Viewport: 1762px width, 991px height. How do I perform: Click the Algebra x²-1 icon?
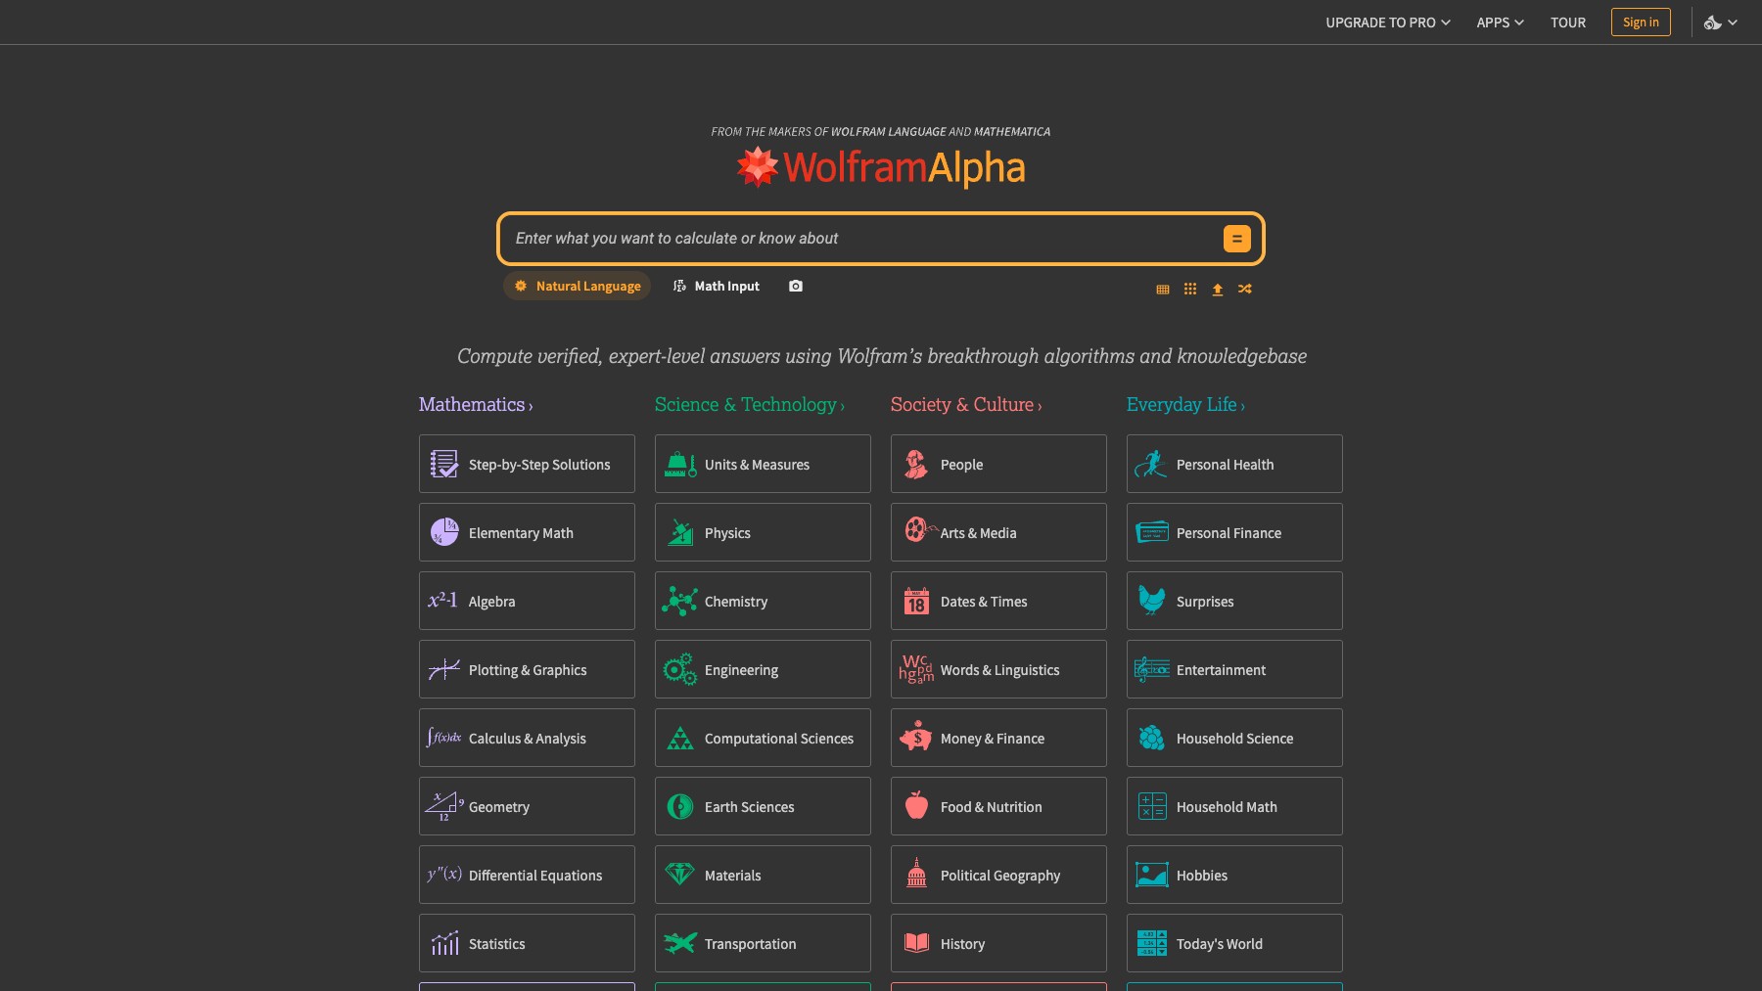442,601
